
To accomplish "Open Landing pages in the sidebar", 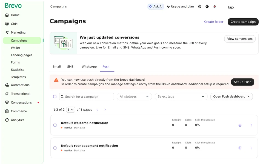I will (x=22, y=55).
